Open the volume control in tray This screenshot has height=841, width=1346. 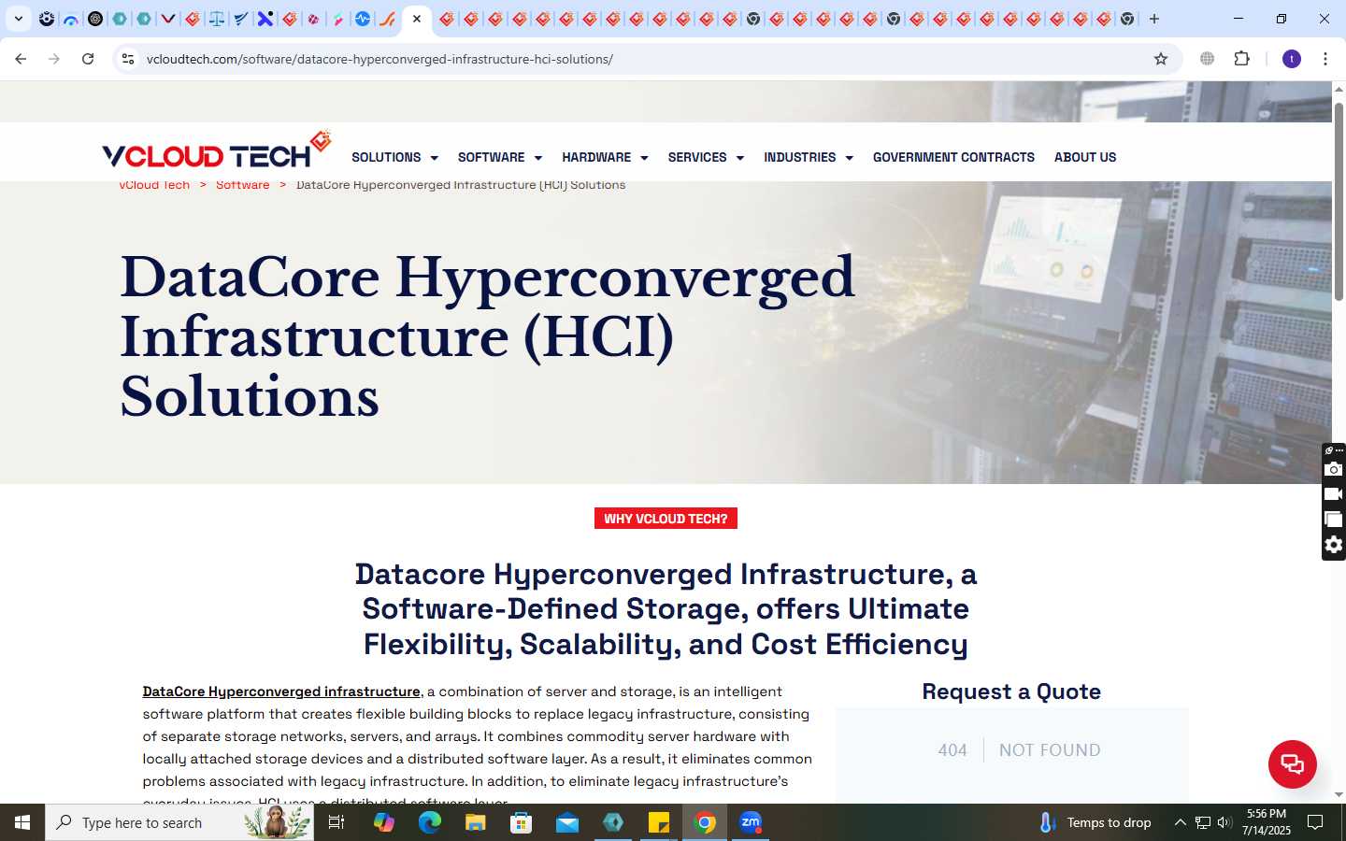tap(1224, 822)
